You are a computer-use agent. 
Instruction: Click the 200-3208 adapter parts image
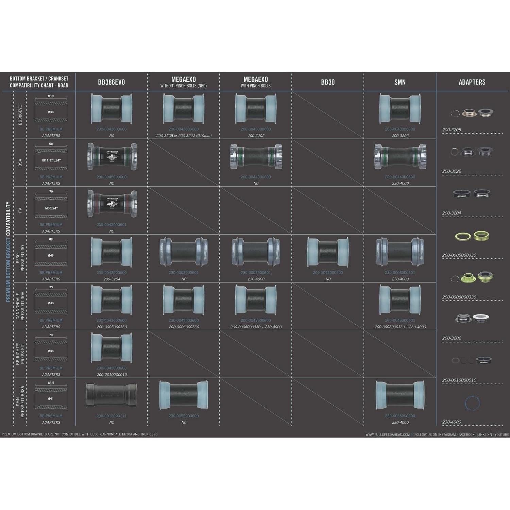(x=472, y=113)
